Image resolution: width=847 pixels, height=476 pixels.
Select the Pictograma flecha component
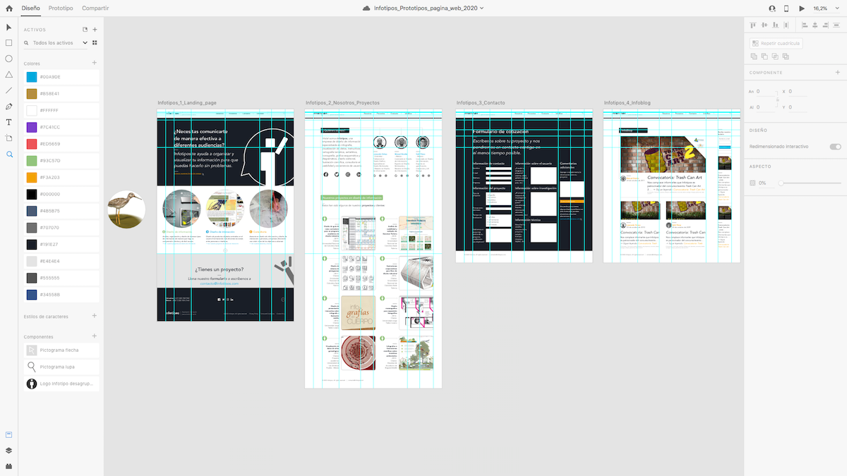pos(61,350)
